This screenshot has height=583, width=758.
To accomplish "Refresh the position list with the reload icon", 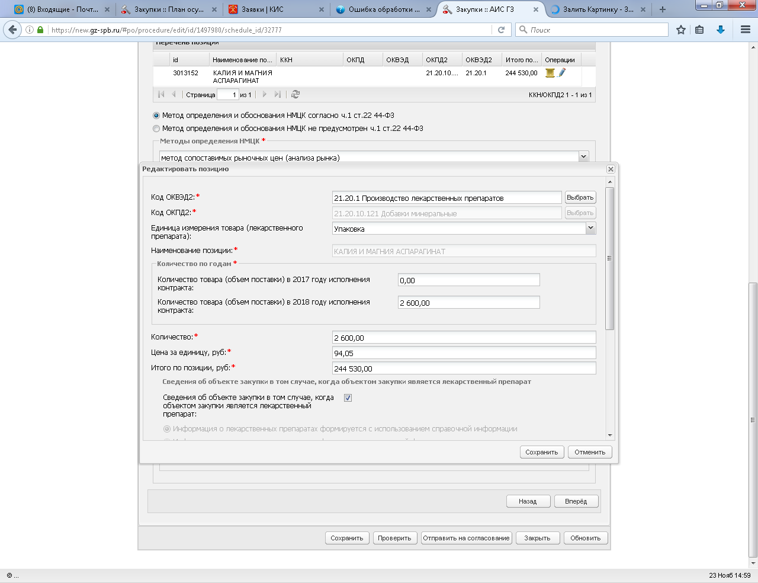I will (x=296, y=94).
